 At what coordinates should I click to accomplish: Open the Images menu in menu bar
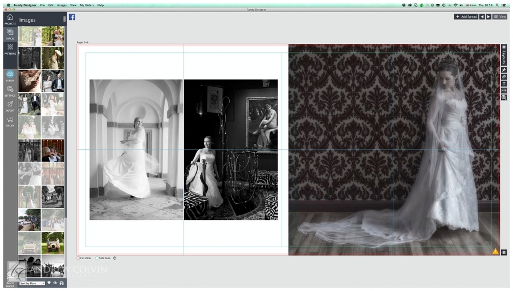pyautogui.click(x=62, y=5)
